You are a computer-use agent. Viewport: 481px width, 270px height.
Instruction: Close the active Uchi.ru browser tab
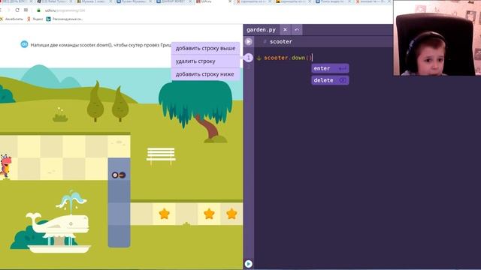[231, 1]
